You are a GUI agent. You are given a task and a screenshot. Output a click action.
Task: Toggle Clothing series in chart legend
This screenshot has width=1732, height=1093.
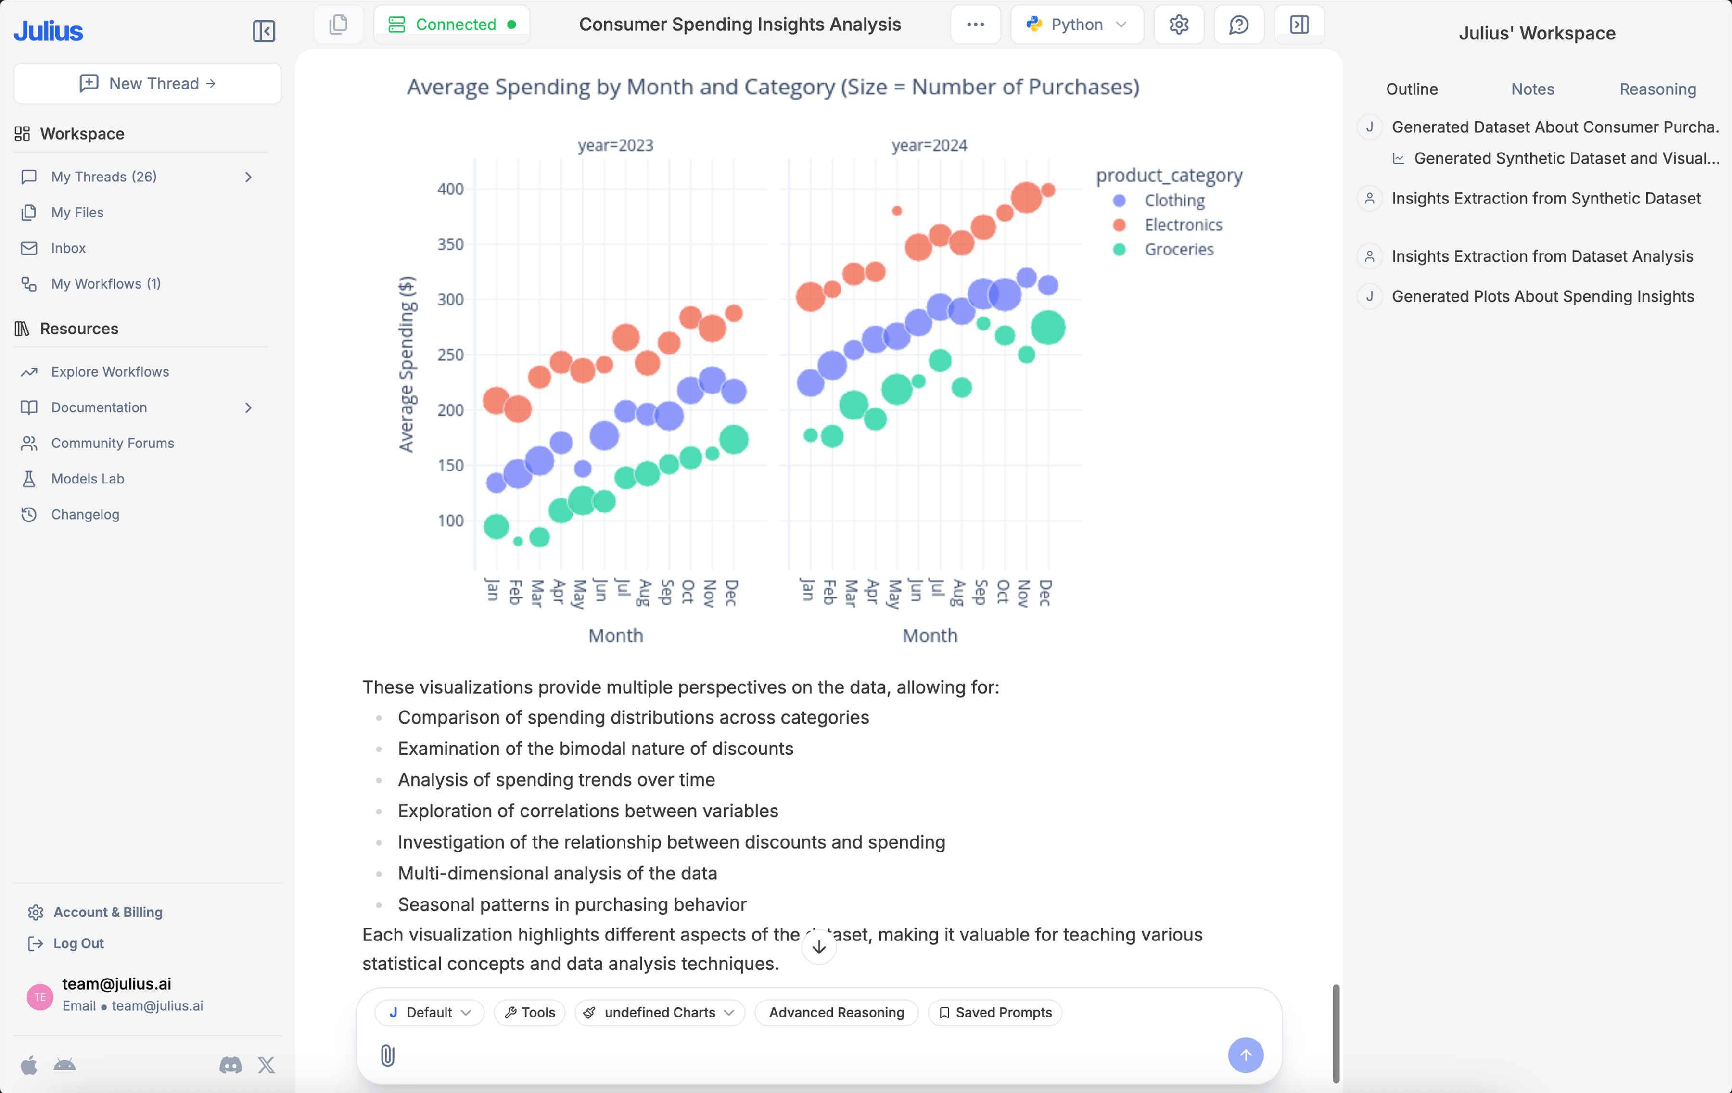1173,201
